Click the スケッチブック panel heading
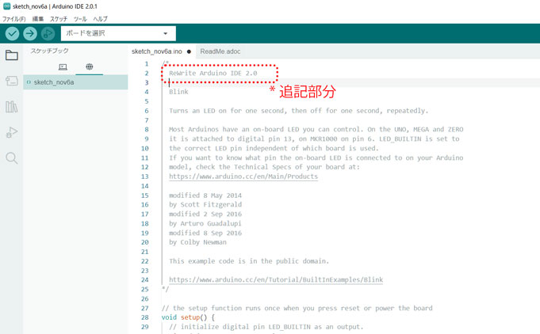This screenshot has height=334, width=540. [x=50, y=51]
